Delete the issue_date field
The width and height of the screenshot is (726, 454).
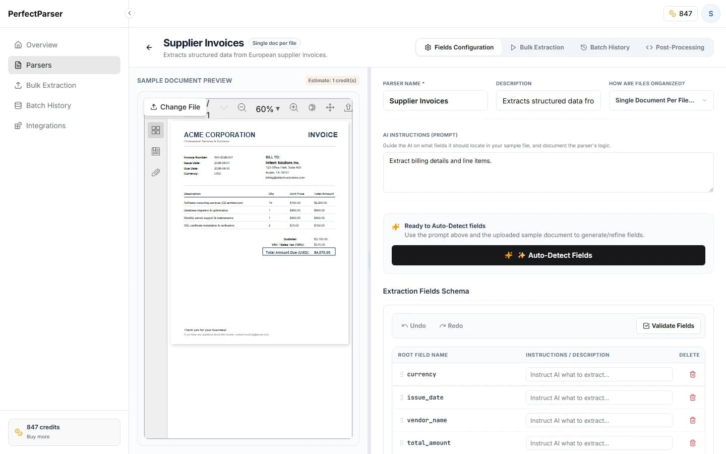[x=693, y=398]
